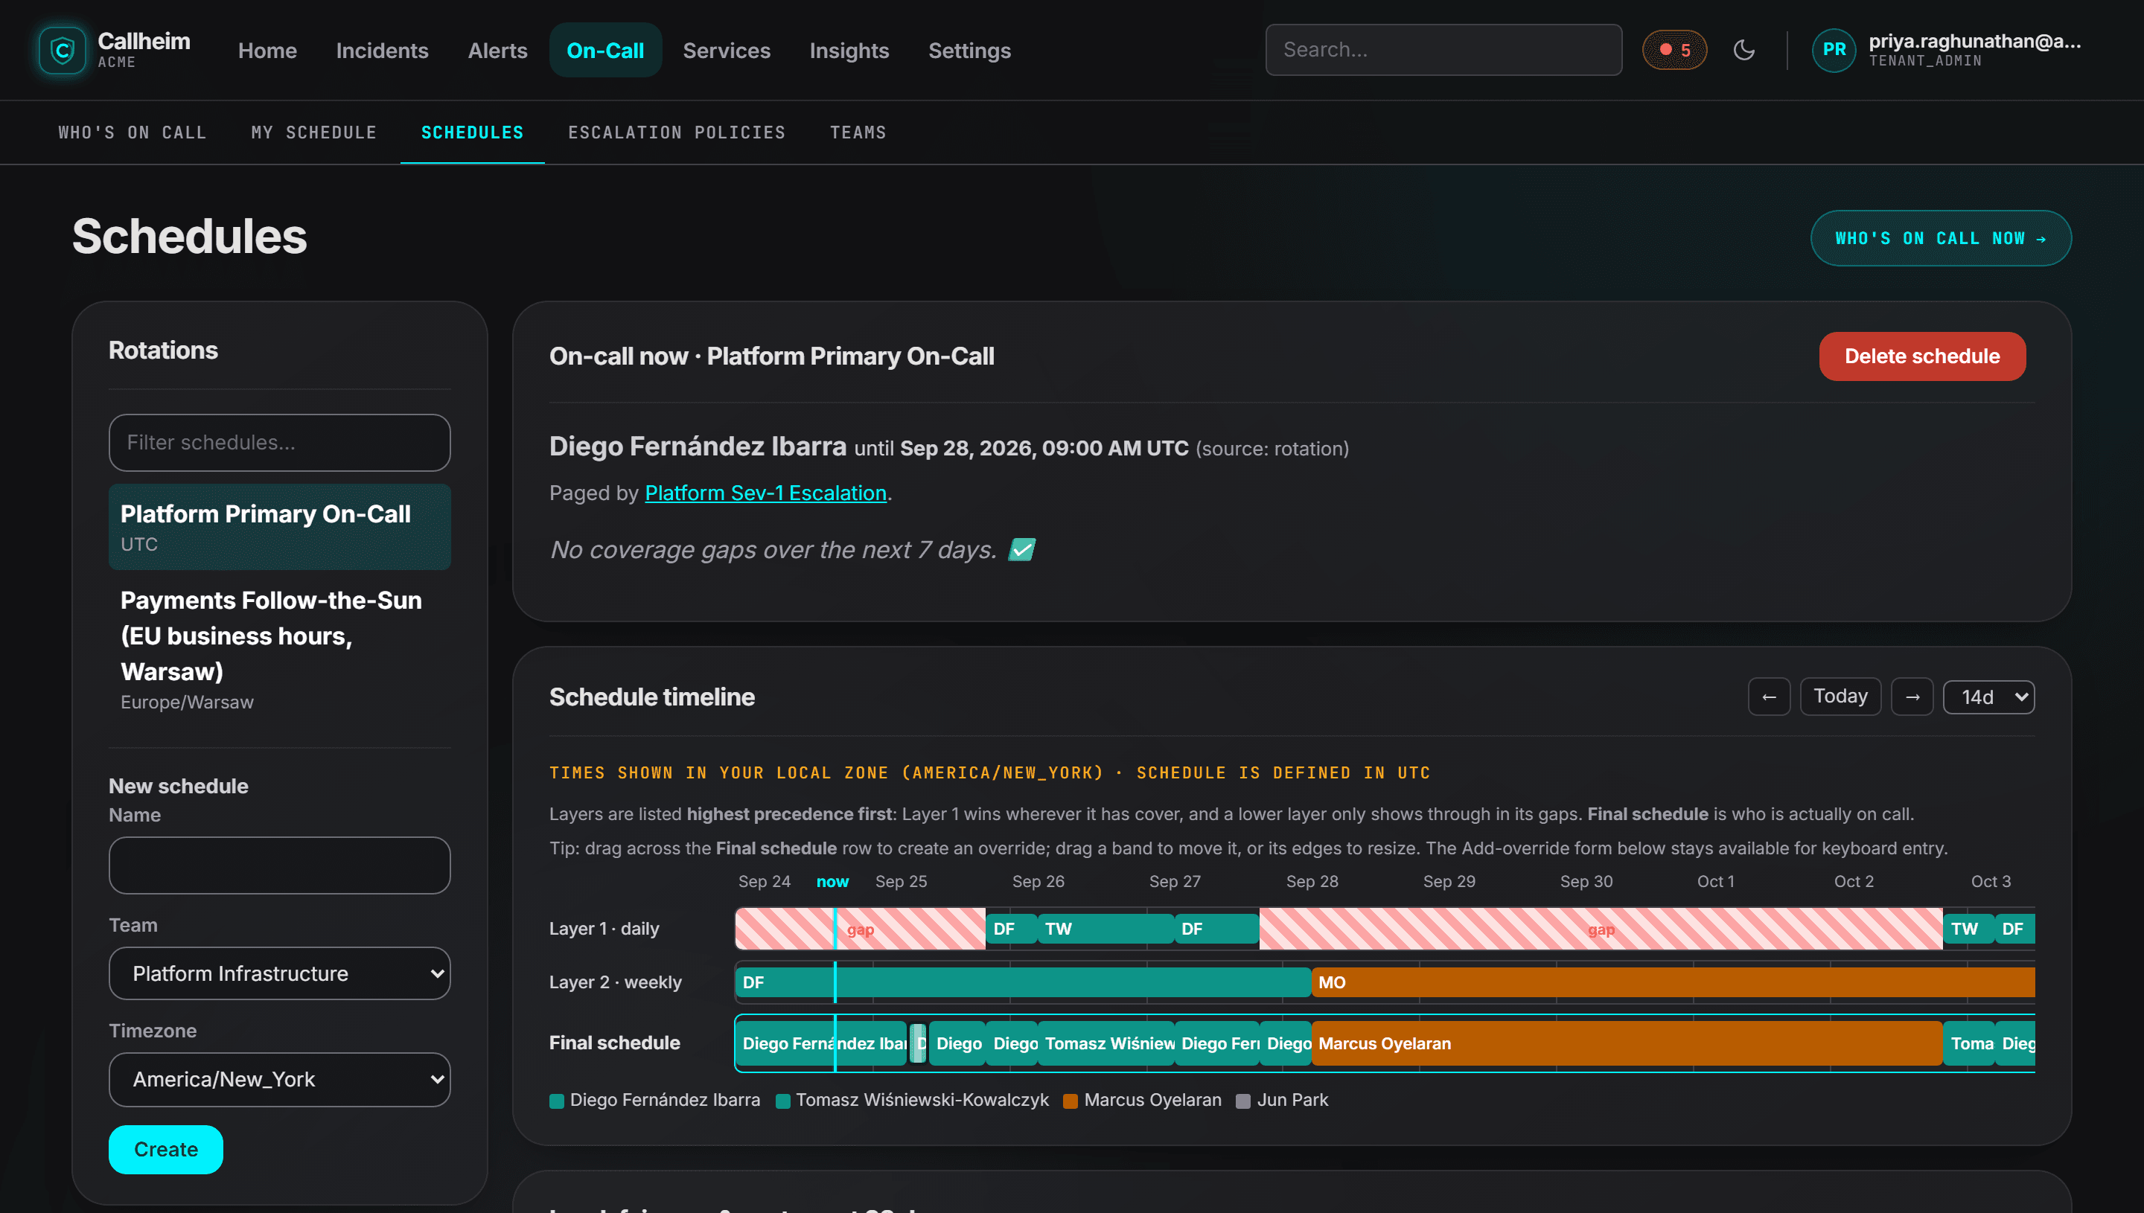The height and width of the screenshot is (1213, 2144).
Task: Open the Alerts nav item
Action: click(497, 50)
